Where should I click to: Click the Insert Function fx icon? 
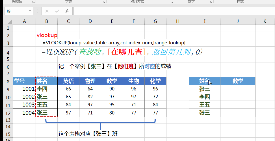(x=67, y=11)
